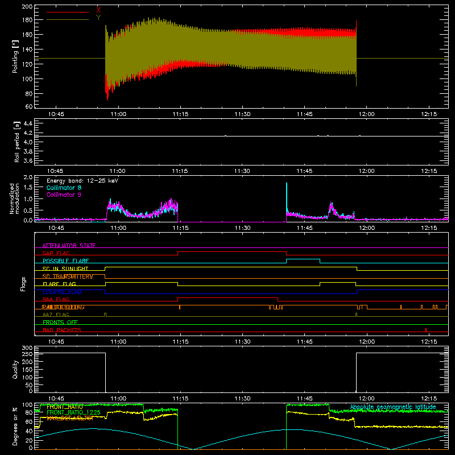This screenshot has width=455, height=455.
Task: Click the 'Degrees or %' axis label
Action: click(15, 426)
